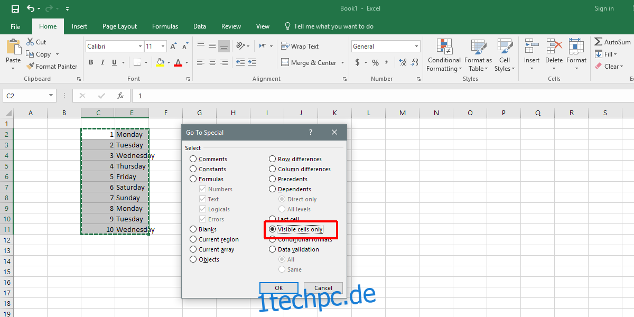Screen dimensions: 634x317
Task: Click the Paste clipboard icon
Action: pos(13,46)
